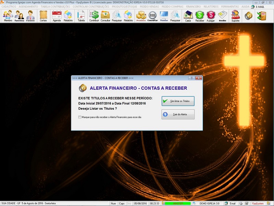Click the DEMO IGREJA 3.0 status entry
Screen dimensions: 274x206
[209, 203]
